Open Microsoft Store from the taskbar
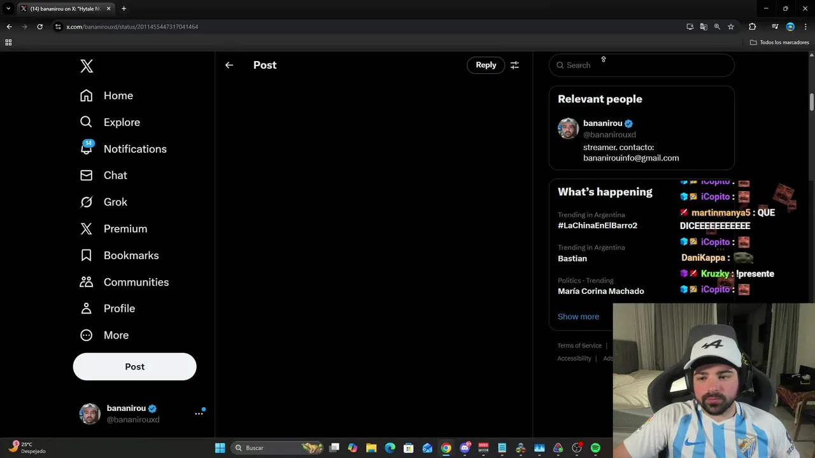The image size is (815, 458). (x=409, y=448)
